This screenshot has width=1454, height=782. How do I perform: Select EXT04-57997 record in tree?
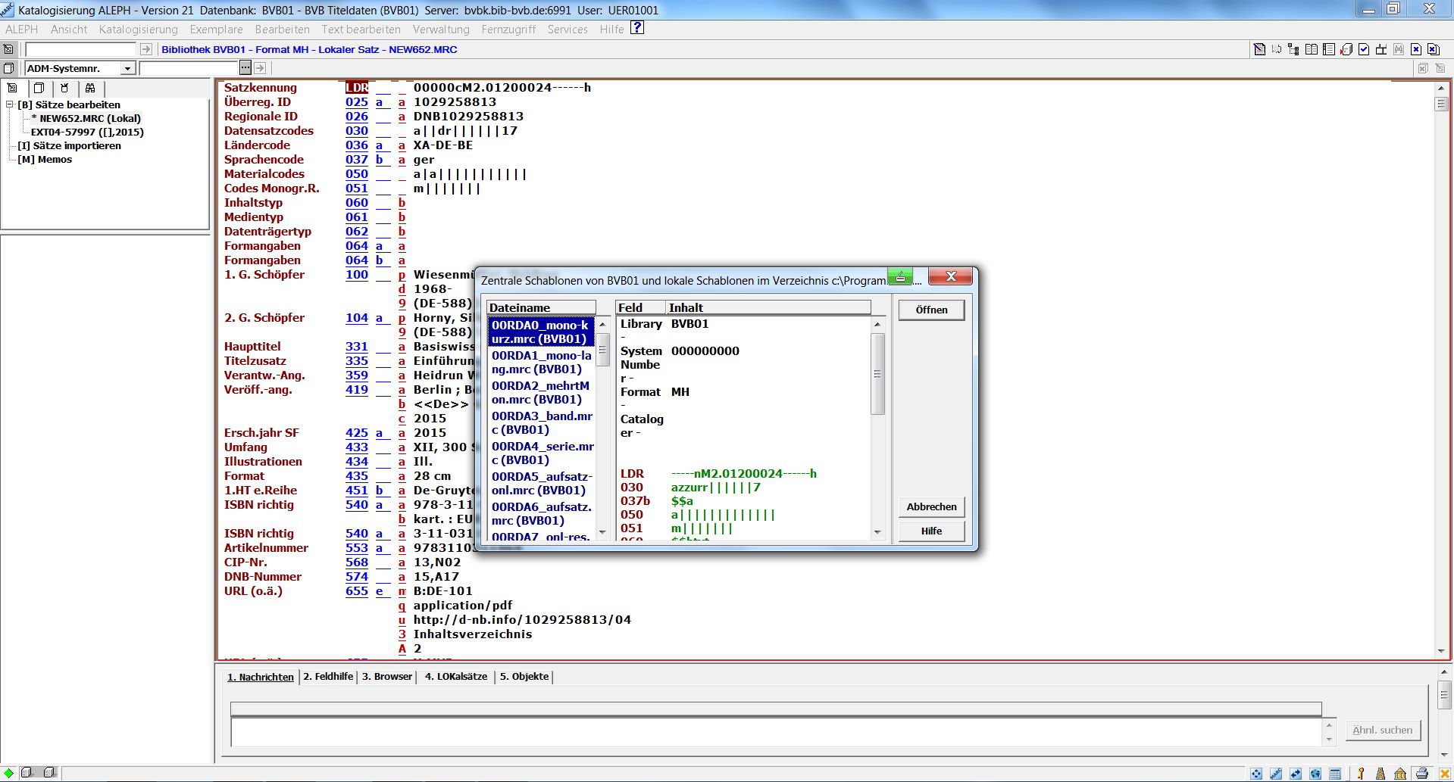pyautogui.click(x=86, y=132)
